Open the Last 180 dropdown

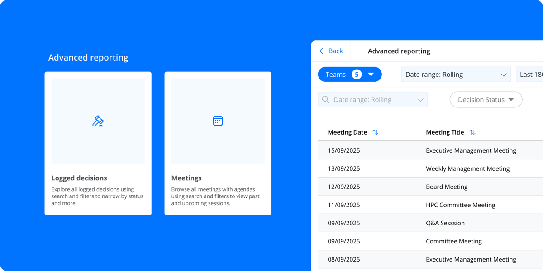[x=529, y=75]
